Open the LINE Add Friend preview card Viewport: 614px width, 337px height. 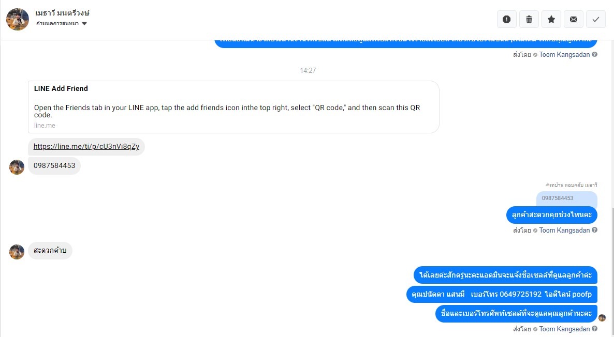point(233,106)
